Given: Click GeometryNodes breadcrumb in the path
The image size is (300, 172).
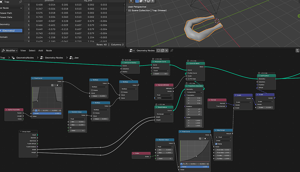Looking at the screenshot, I should click(25, 57).
